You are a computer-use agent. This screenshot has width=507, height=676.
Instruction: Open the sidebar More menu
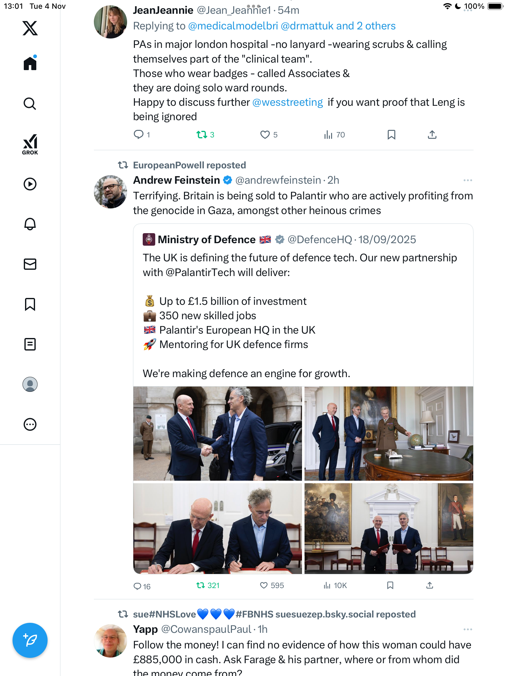[x=30, y=424]
